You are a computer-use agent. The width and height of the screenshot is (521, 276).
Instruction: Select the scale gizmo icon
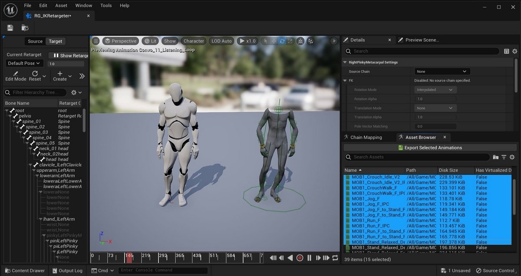click(290, 41)
